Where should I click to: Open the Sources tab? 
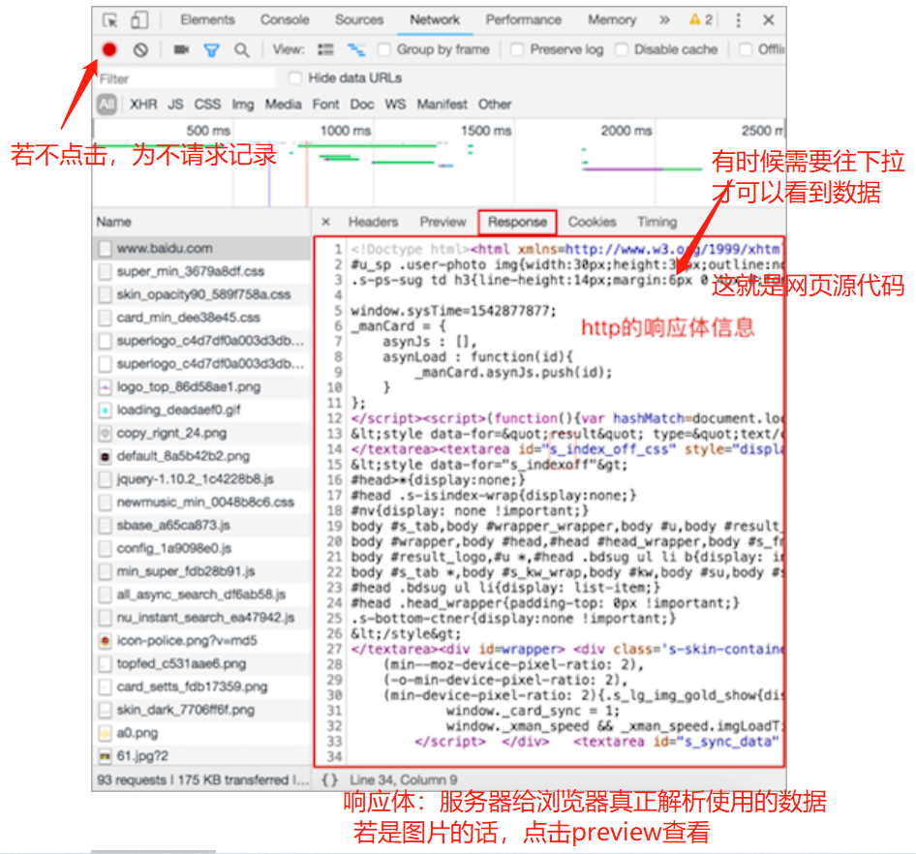(x=359, y=20)
